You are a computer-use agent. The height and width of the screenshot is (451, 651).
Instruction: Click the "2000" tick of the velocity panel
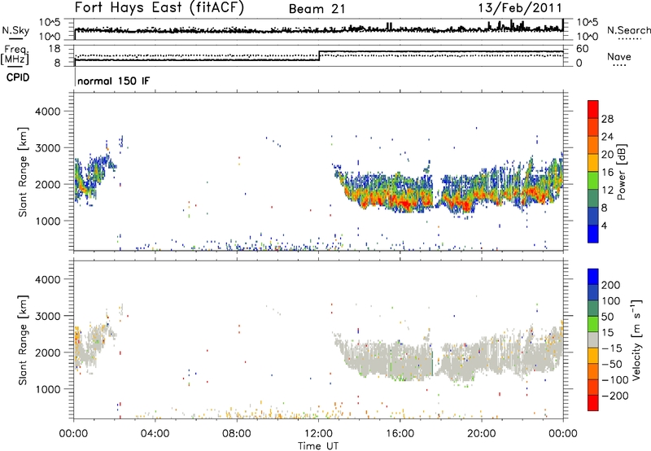click(48, 352)
